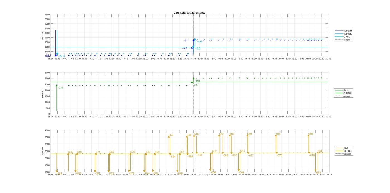This screenshot has width=390, height=193.
Task: Click the cyan "-4.6" VBD annotation
Action: pyautogui.click(x=199, y=41)
